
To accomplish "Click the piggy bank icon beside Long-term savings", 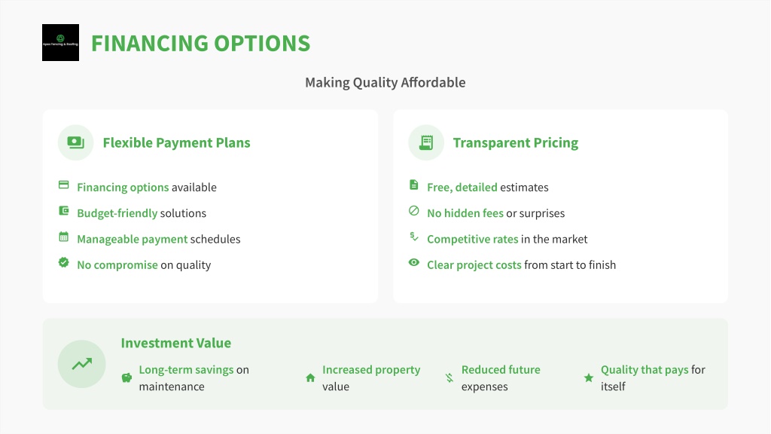I will [x=127, y=377].
